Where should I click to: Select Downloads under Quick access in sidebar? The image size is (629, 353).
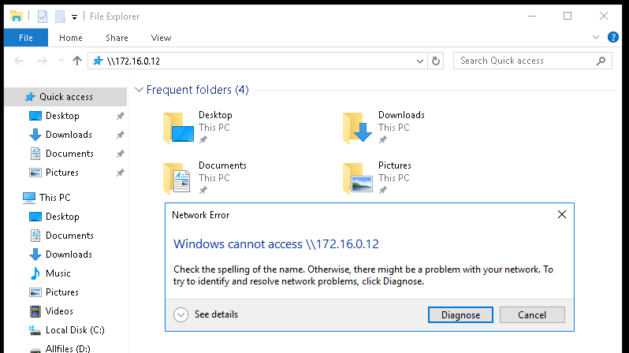click(x=69, y=135)
